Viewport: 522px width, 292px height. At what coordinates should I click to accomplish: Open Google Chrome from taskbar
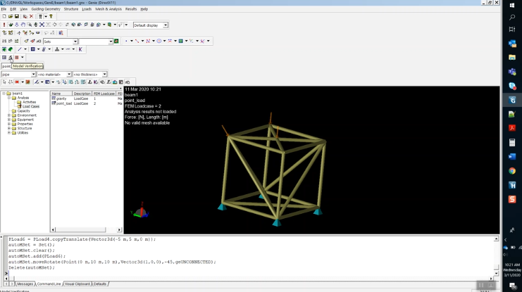tap(512, 171)
